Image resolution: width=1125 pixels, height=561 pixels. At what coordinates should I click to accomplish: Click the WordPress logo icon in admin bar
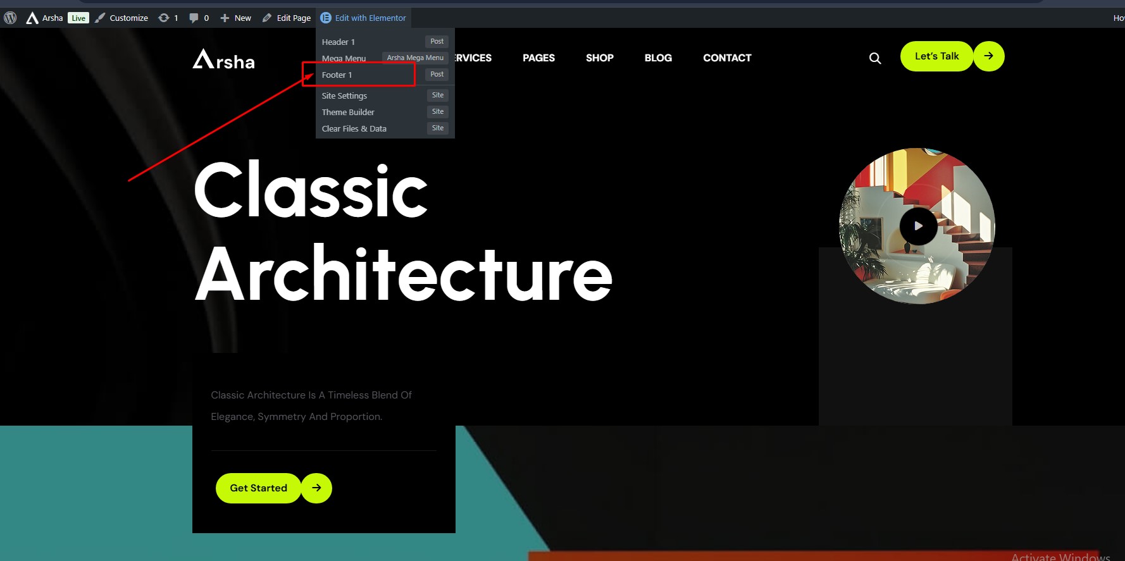pos(10,18)
